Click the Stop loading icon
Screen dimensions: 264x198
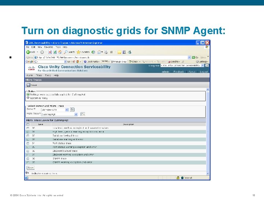click(x=50, y=52)
